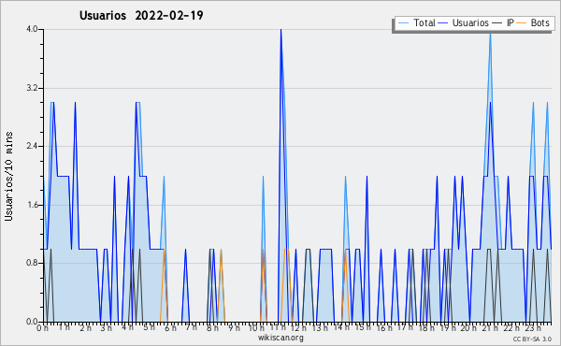
Task: Click the y-axis value 1.6
Action: tap(32, 205)
